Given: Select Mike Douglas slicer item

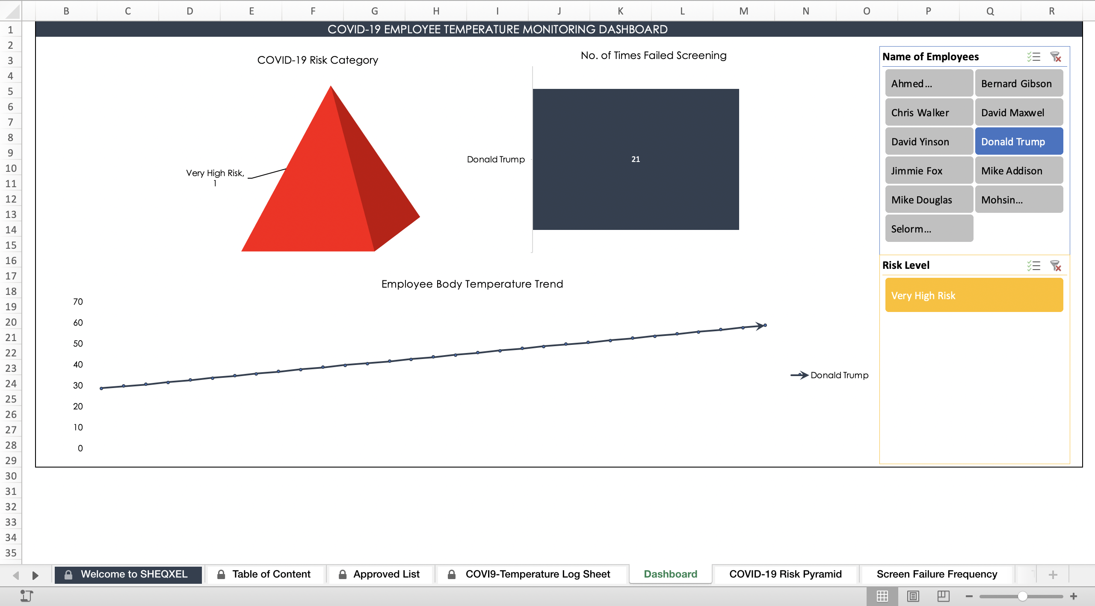Looking at the screenshot, I should (x=929, y=200).
